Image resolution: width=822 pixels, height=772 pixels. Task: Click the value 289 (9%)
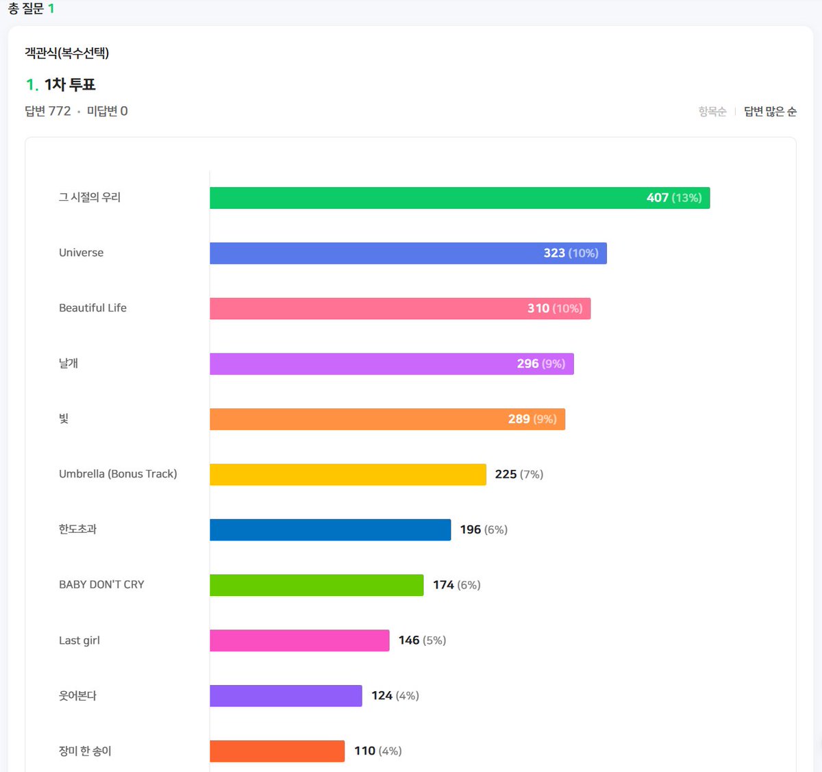(x=532, y=419)
